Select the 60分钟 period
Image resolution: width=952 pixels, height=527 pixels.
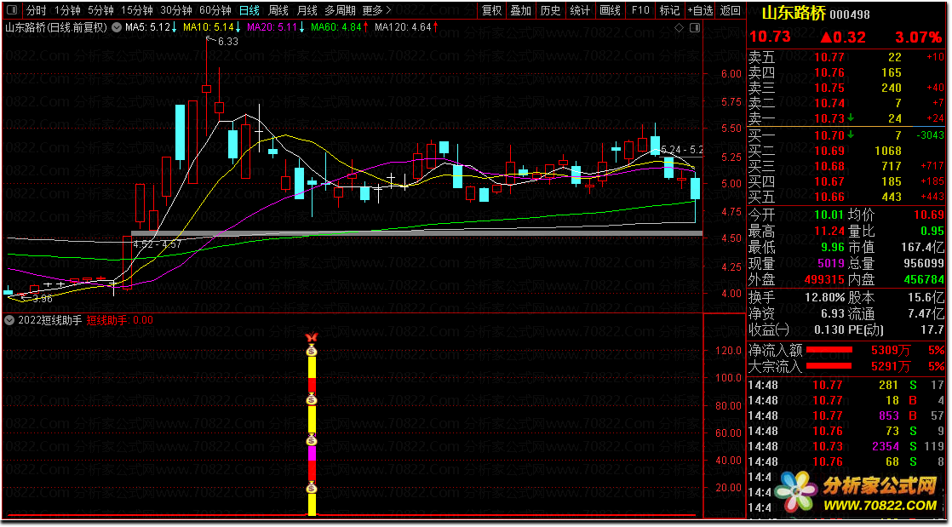coord(215,10)
